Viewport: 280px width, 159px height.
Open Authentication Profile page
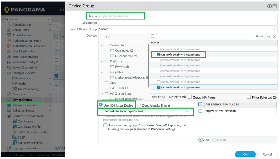pos(27,41)
